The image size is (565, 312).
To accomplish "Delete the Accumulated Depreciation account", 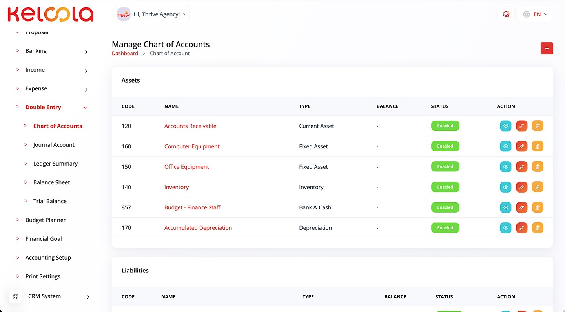I will pos(538,228).
